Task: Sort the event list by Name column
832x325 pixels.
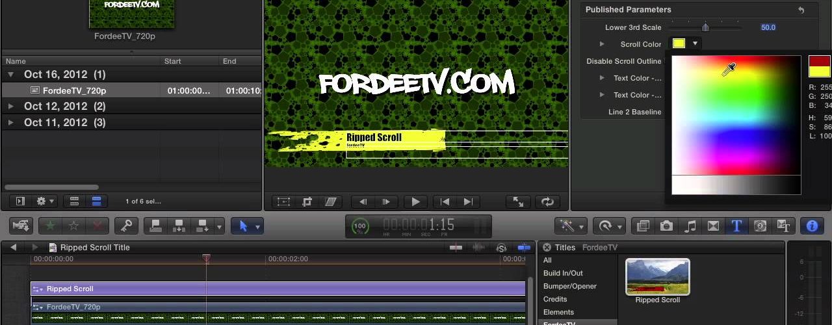Action: pos(82,61)
